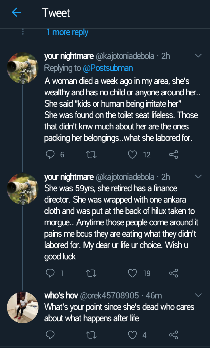This screenshot has width=210, height=348.
Task: Open the @Postsubman mention link
Action: click(108, 68)
